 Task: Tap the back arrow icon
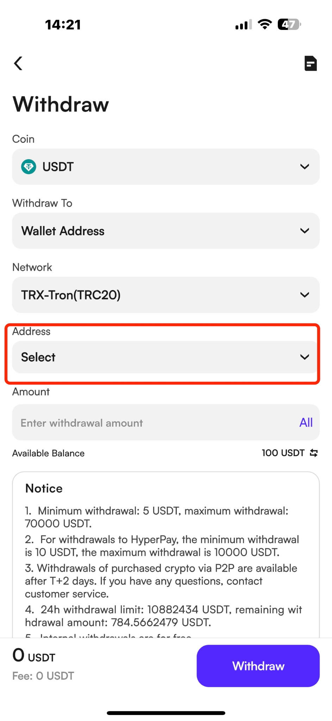click(18, 63)
